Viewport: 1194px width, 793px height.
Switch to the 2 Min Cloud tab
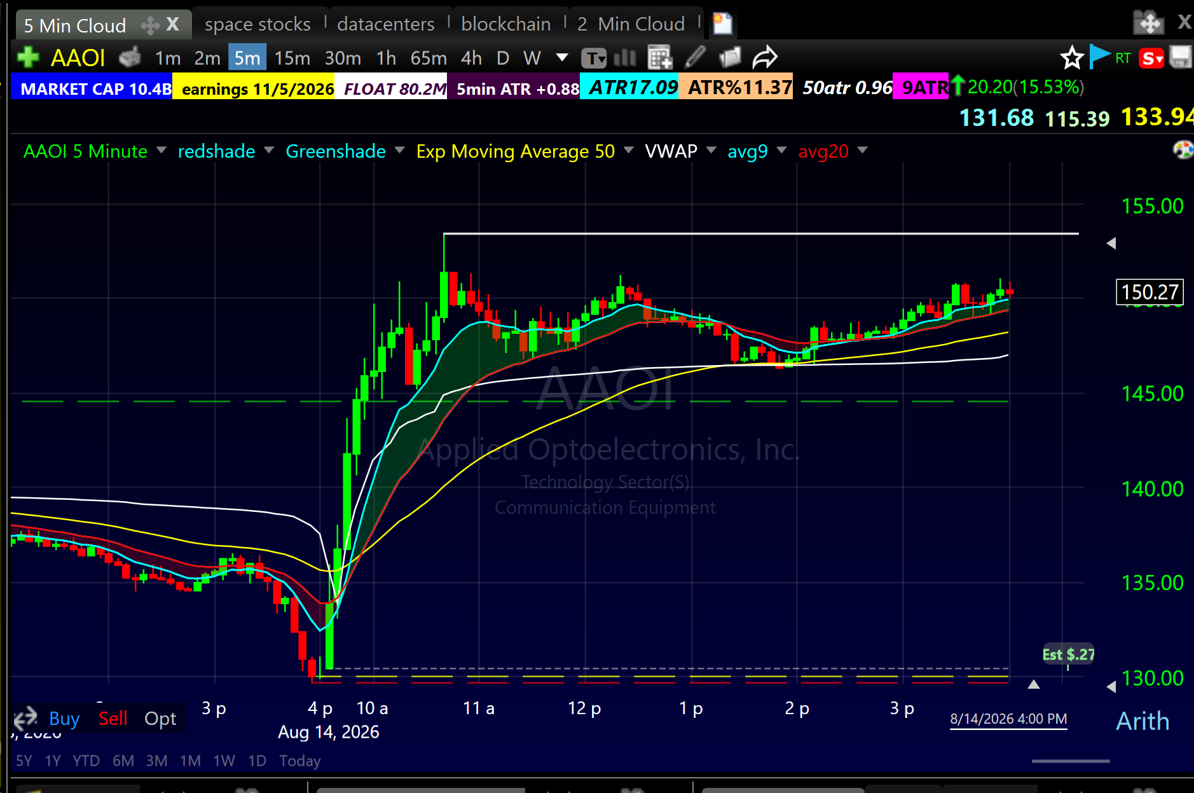coord(631,24)
